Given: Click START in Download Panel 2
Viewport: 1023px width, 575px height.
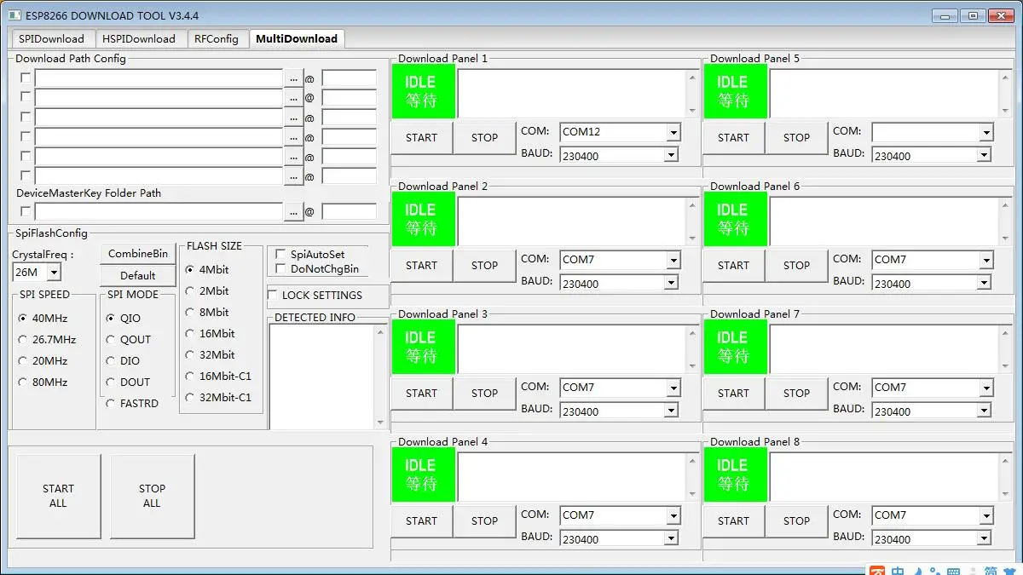Looking at the screenshot, I should 421,265.
